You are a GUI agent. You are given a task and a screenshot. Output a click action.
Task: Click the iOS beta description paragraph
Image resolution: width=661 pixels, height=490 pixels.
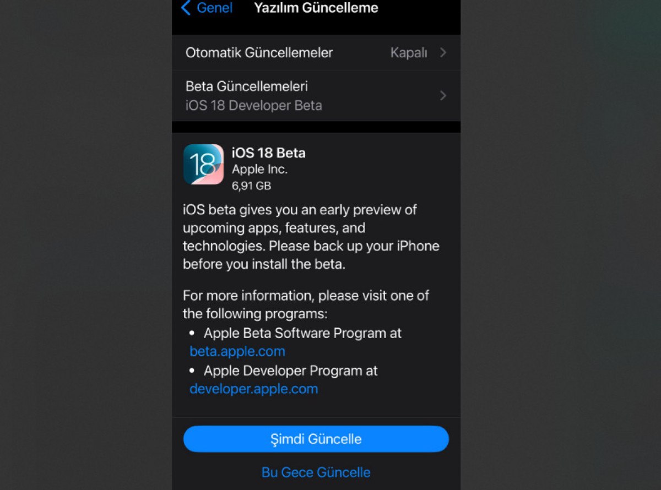click(x=311, y=237)
